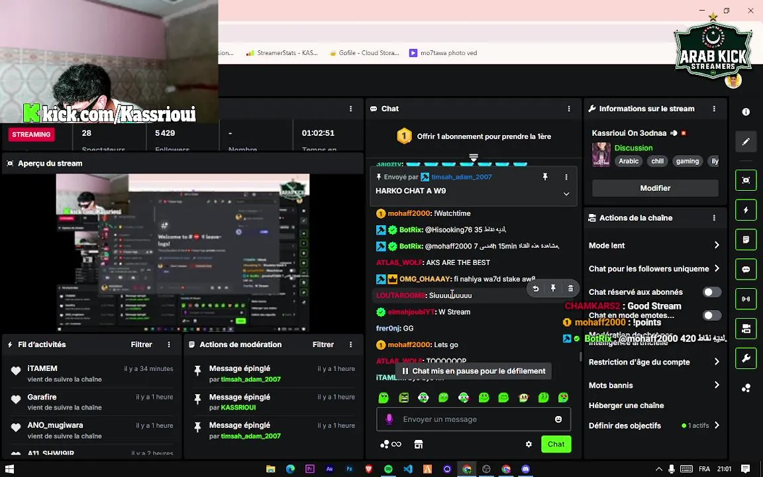Click channel points infinity icon below chat
The image size is (763, 477).
pos(391,444)
